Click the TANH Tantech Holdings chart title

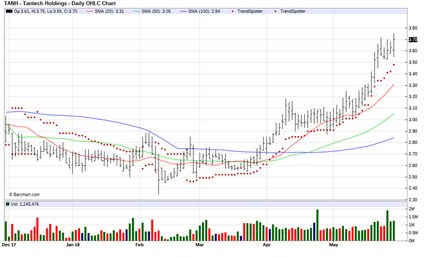coord(60,3)
